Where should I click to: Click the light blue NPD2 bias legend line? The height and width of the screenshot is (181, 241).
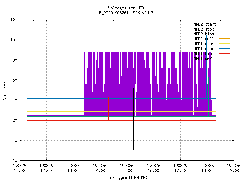coord(224,34)
